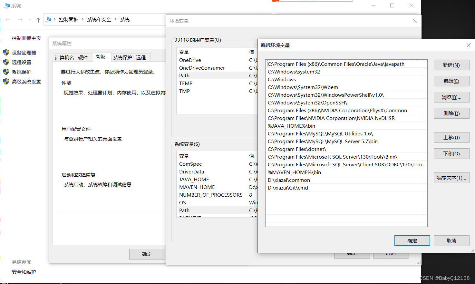The height and width of the screenshot is (284, 475).
Task: Select Path in user variables list
Action: point(218,75)
